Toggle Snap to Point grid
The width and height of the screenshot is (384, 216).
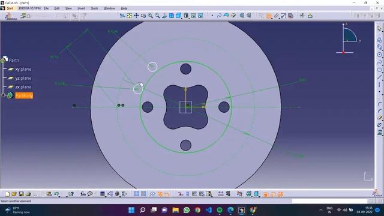tap(143, 194)
